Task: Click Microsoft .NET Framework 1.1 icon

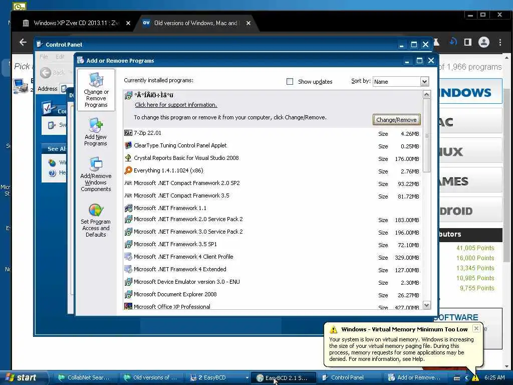Action: (128, 208)
